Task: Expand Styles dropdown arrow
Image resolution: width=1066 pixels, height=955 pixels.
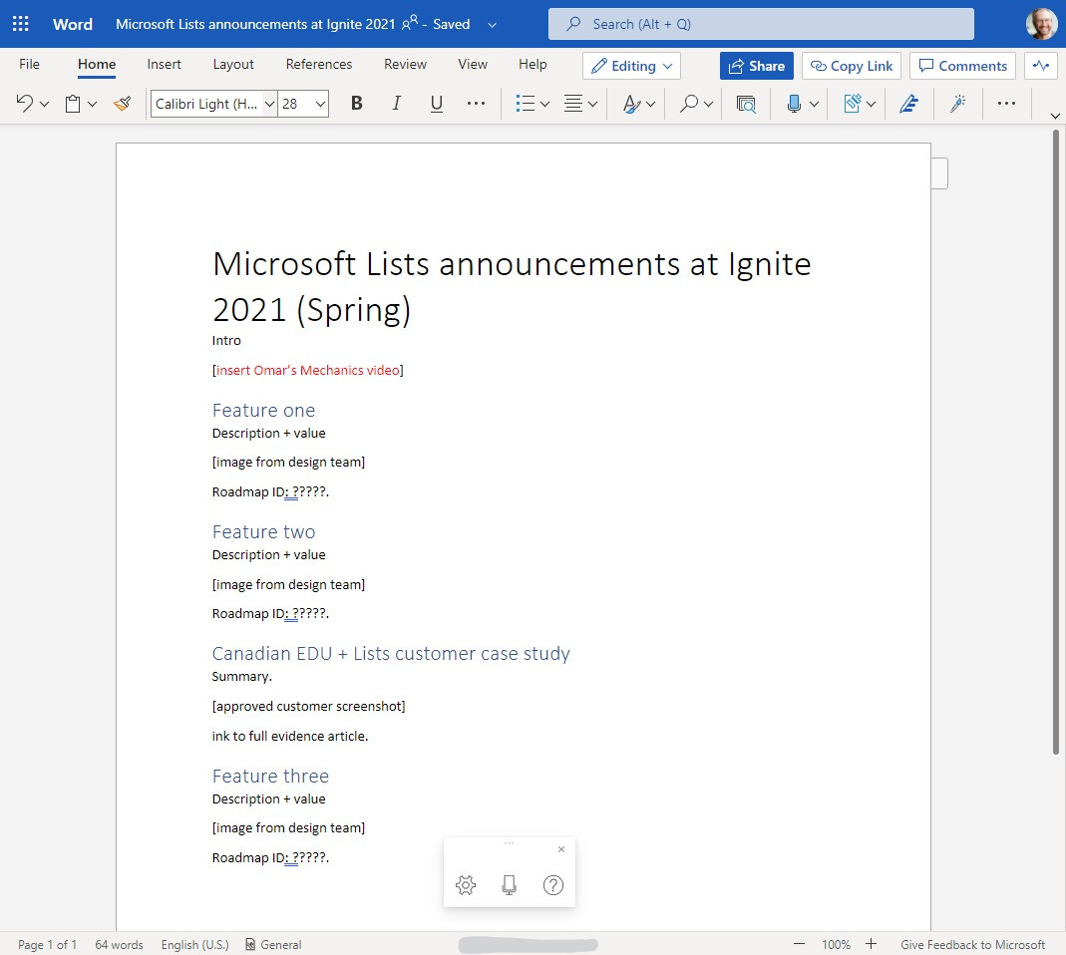Action: pos(650,104)
